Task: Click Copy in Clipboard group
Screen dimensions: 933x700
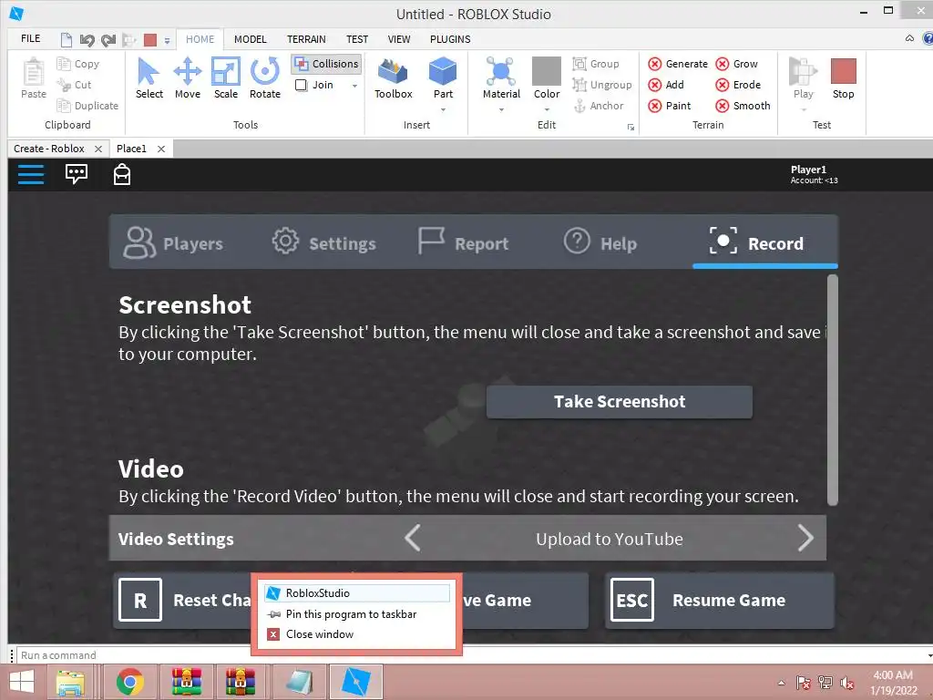Action: (78, 64)
